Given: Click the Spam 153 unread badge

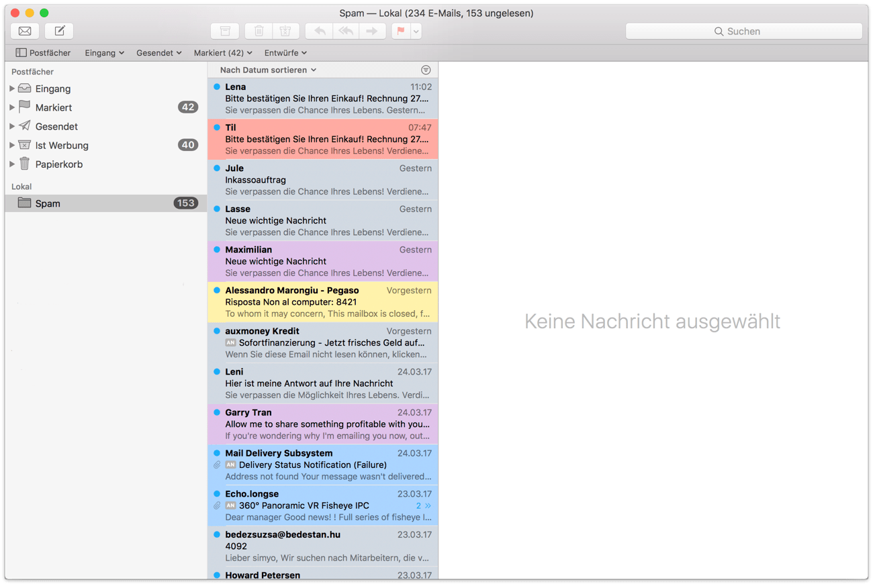Looking at the screenshot, I should (x=186, y=203).
